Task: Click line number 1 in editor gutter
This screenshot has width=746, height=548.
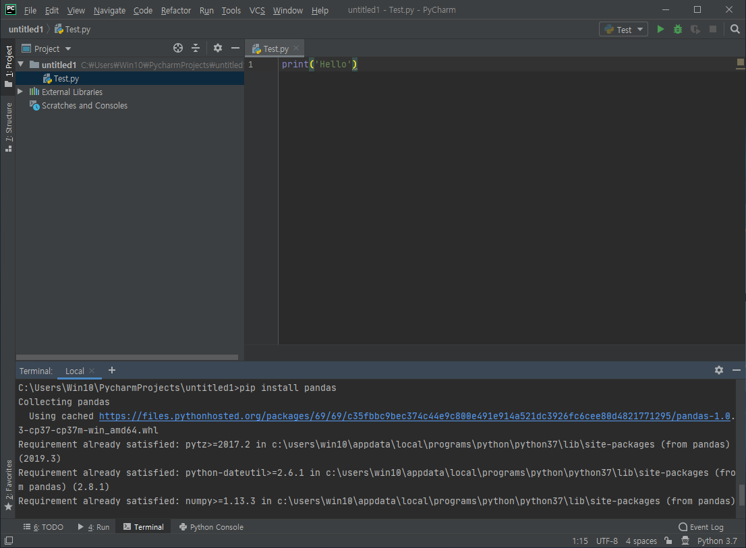Action: pos(251,64)
